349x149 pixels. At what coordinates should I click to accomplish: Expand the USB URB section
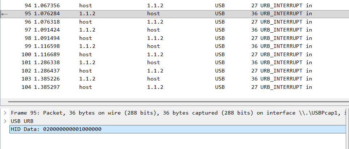click(x=4, y=121)
